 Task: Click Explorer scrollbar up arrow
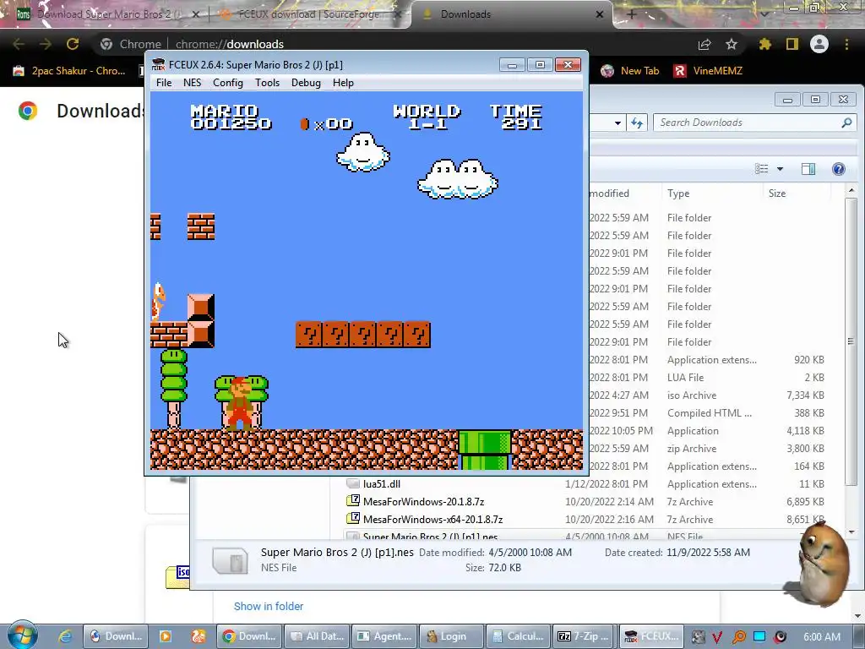(851, 190)
